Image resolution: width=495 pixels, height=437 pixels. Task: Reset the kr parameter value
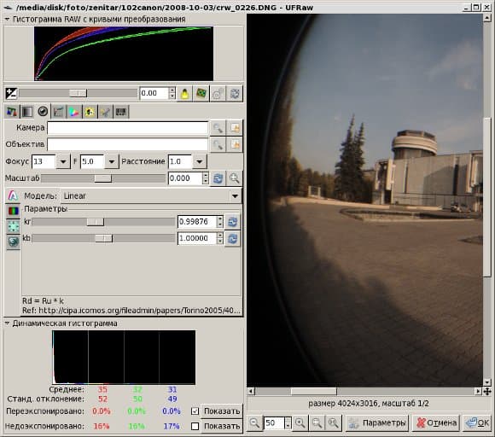pyautogui.click(x=233, y=222)
